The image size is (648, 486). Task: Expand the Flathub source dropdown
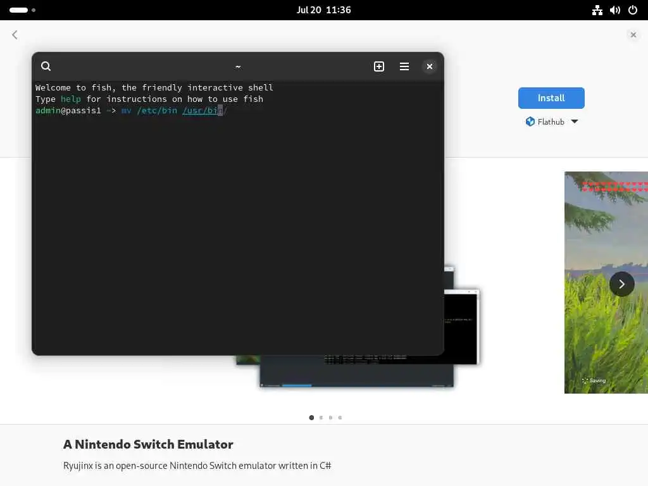(x=552, y=121)
